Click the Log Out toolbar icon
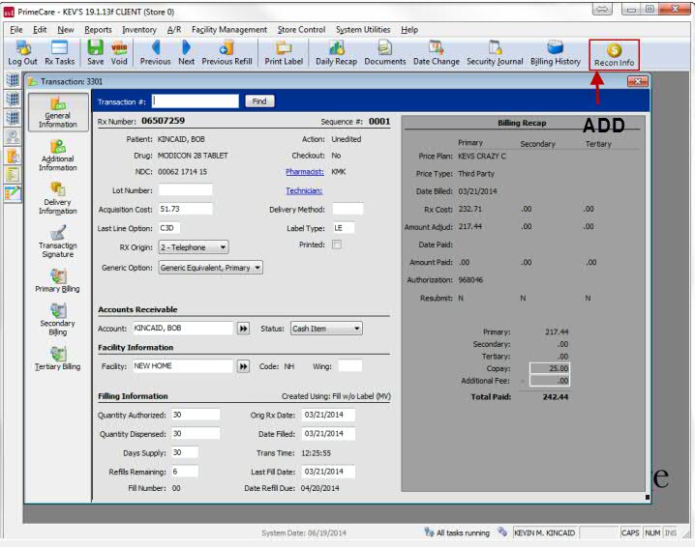 (x=22, y=53)
